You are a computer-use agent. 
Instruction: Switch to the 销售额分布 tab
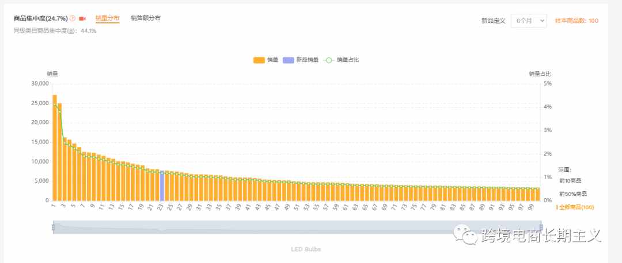(x=146, y=18)
